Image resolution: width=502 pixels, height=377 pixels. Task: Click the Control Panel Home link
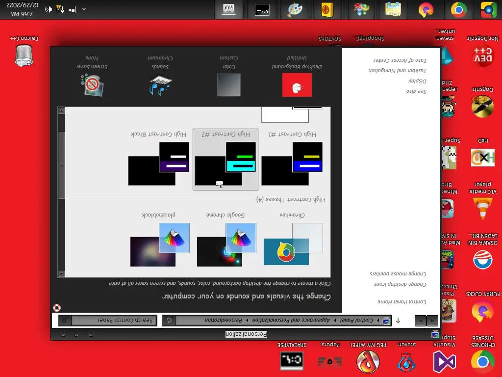coord(402,302)
